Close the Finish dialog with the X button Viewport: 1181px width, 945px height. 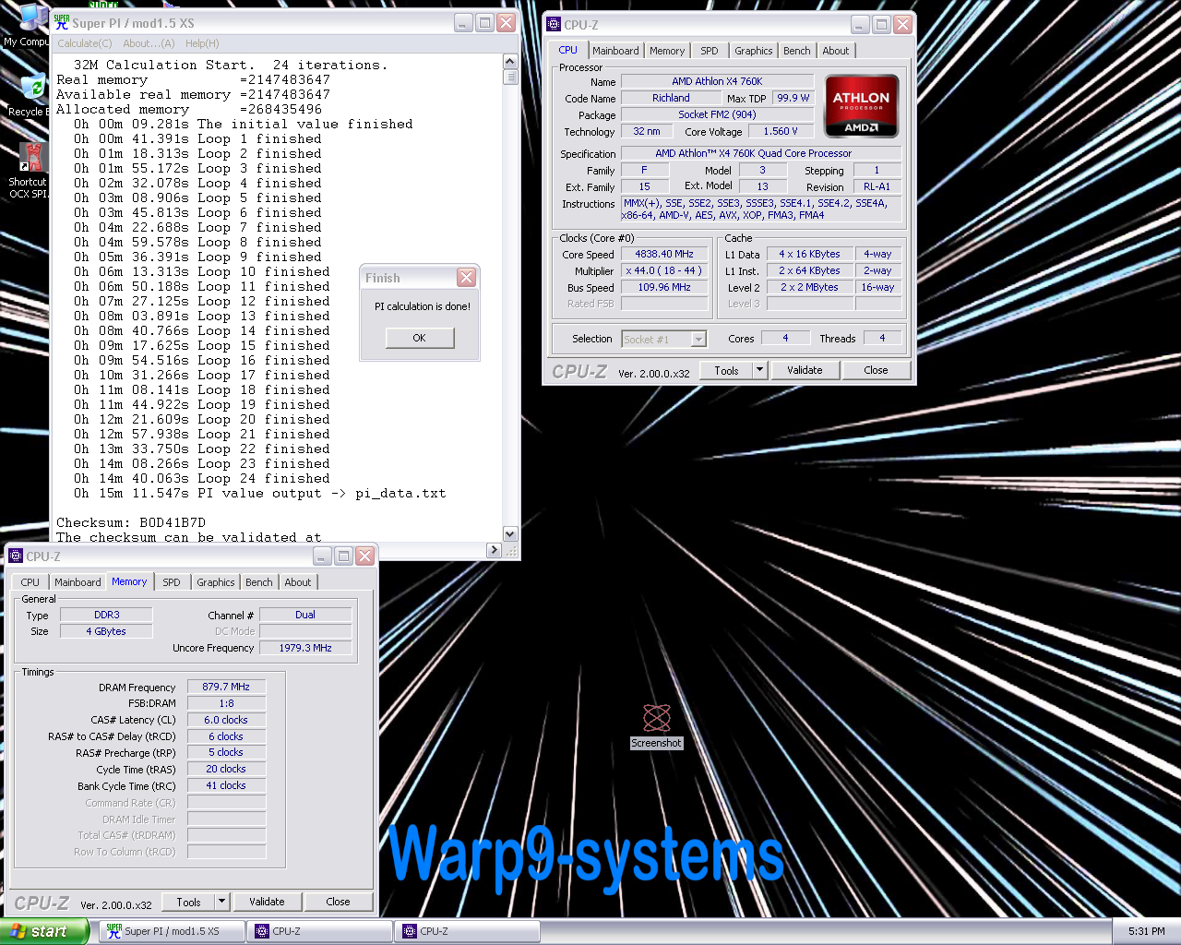tap(467, 277)
